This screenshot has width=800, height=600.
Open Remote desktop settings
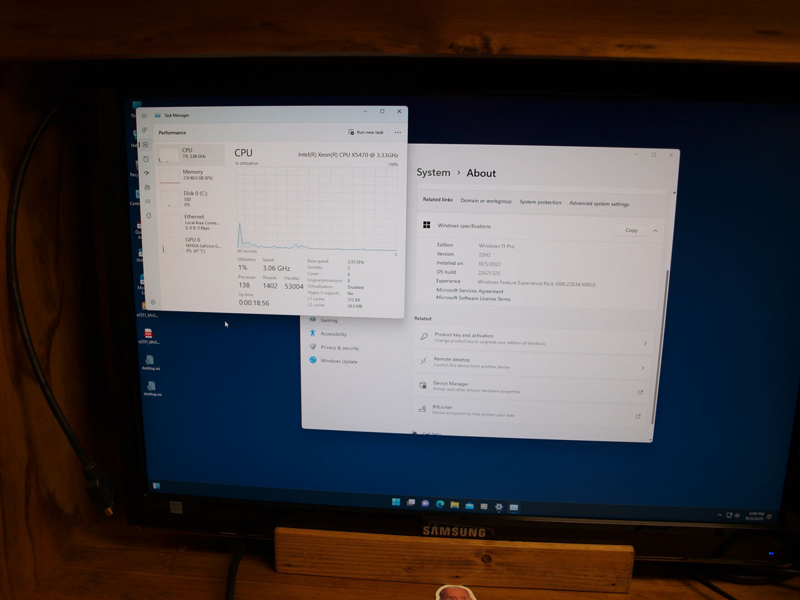point(532,364)
